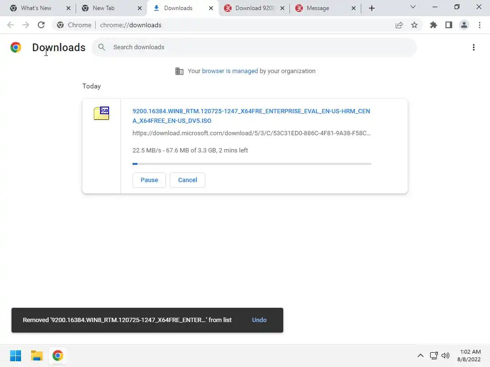Bookmark this tab with the star icon
The width and height of the screenshot is (490, 367).
pyautogui.click(x=414, y=25)
